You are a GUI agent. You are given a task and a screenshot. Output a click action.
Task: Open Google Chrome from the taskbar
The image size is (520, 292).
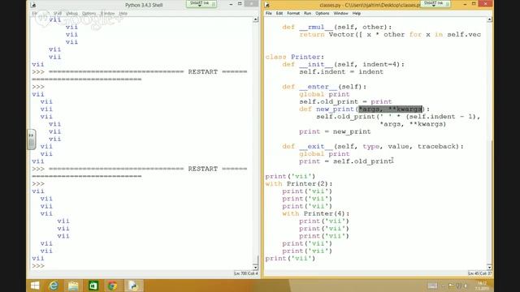113,286
